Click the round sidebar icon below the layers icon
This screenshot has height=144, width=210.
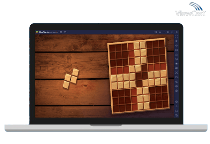pyautogui.click(x=177, y=91)
